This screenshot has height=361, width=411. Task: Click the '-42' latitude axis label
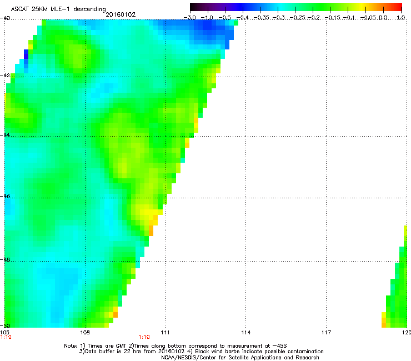pyautogui.click(x=5, y=75)
